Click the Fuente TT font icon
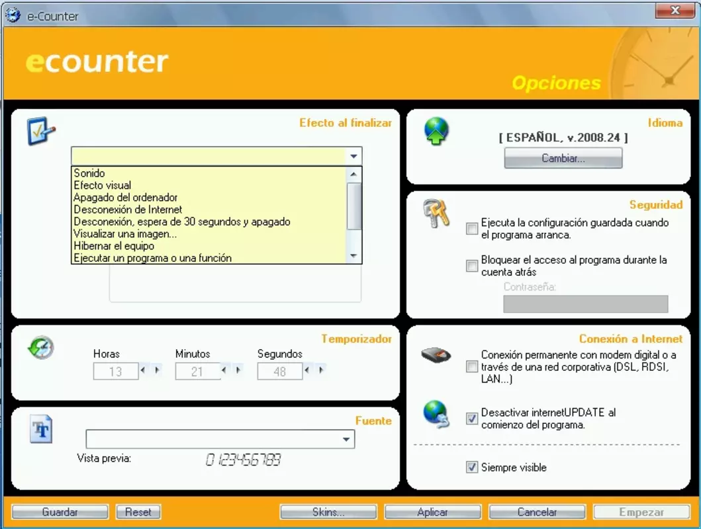 pos(40,429)
